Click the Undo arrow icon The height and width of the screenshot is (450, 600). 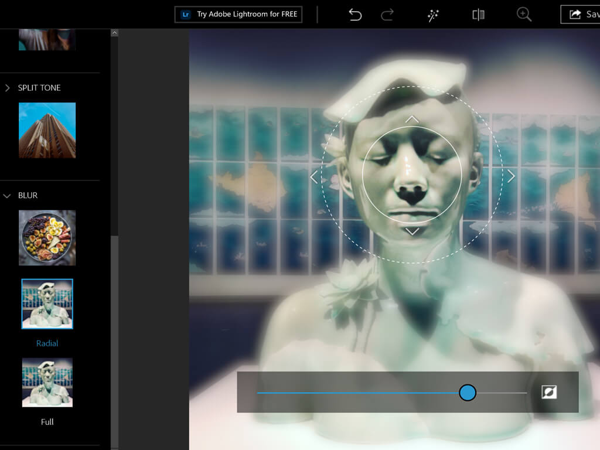355,15
